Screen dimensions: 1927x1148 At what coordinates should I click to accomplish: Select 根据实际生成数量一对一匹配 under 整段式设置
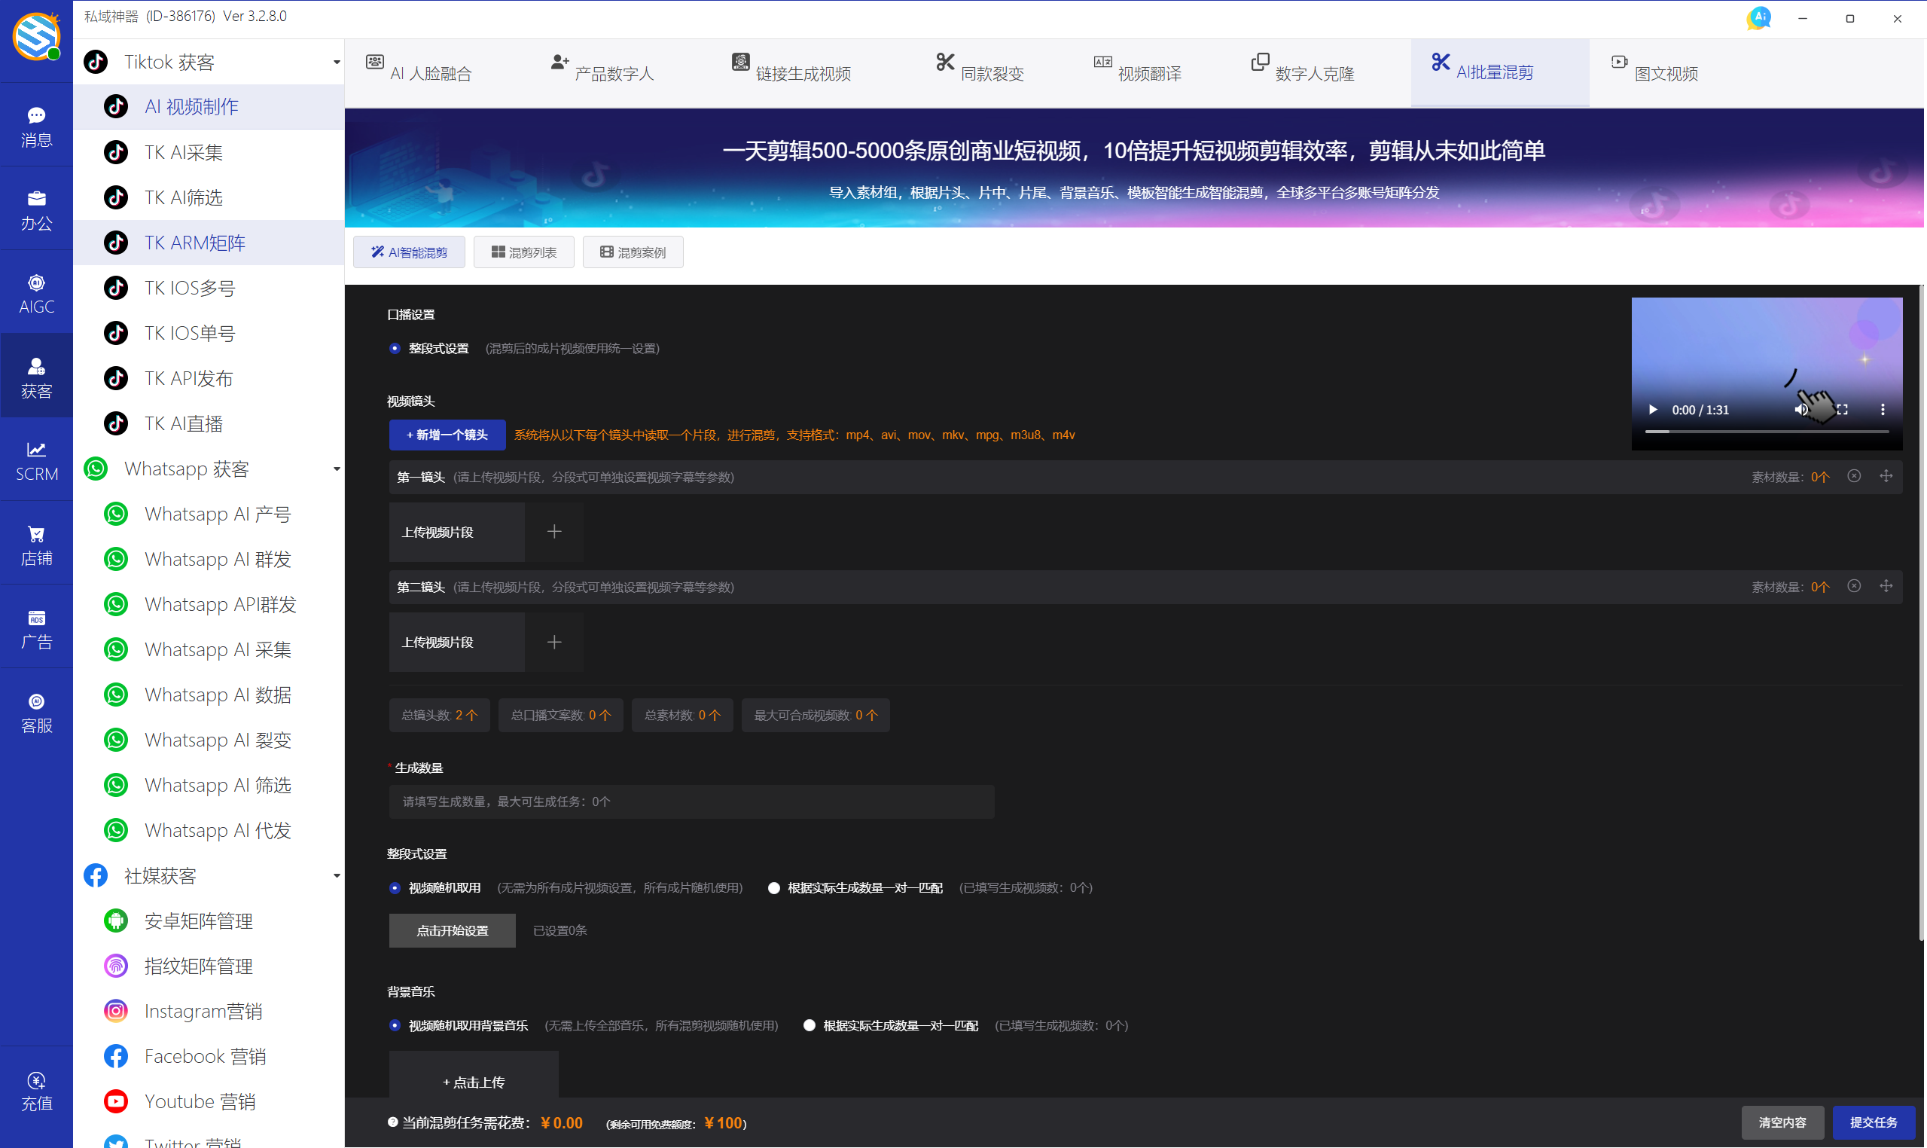(774, 888)
